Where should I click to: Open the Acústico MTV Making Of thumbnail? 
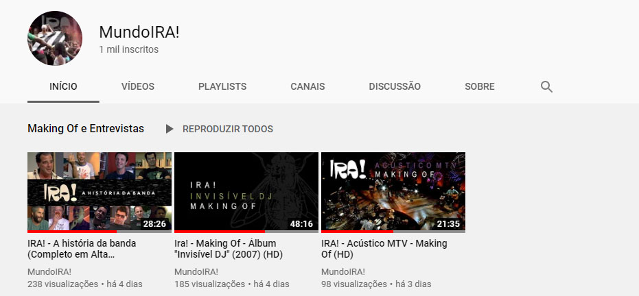393,191
